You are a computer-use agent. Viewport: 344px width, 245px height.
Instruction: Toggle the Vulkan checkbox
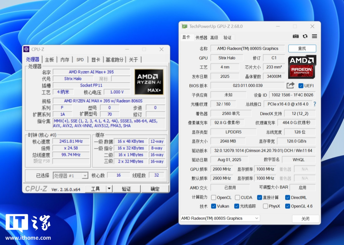(x=213, y=206)
